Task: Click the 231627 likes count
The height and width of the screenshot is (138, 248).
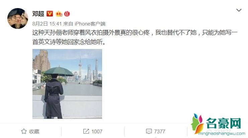Action: coord(222,132)
